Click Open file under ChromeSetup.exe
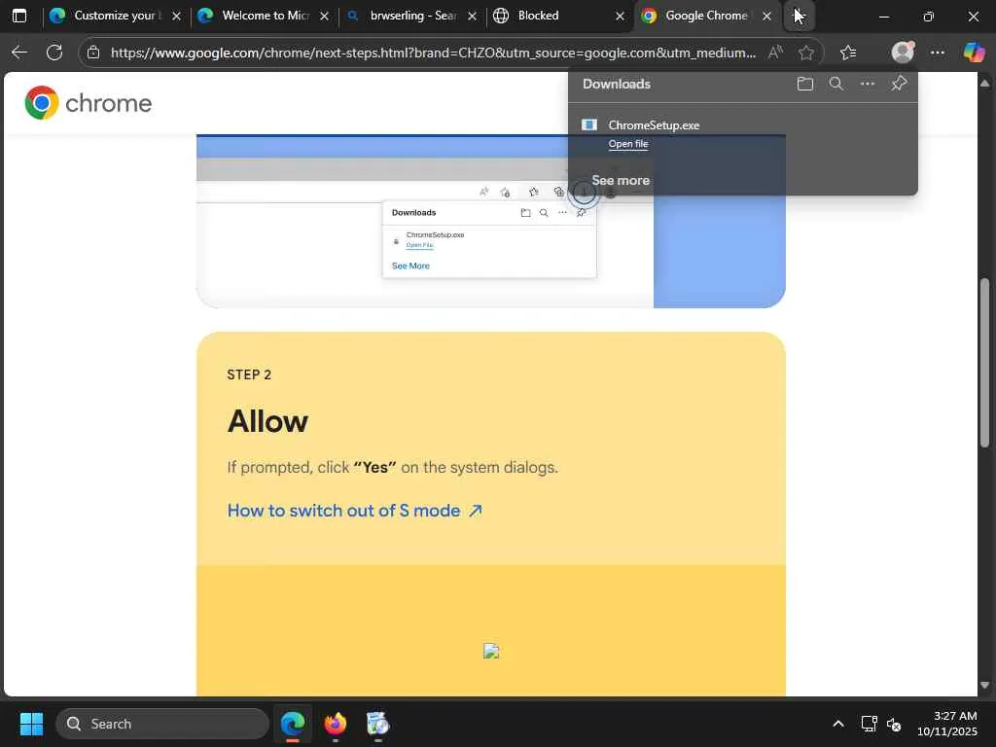The image size is (996, 747). pyautogui.click(x=628, y=144)
